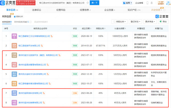171x108 pixels.
Task: Open 贵州流光溢彩文化科技有限公司 link
Action: pos(32,74)
